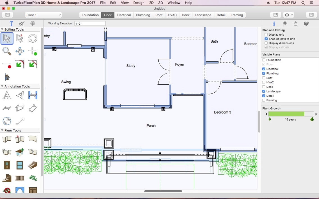The image size is (319, 199).
Task: Activate the Rotate tool in Editing Tools
Action: click(x=33, y=38)
